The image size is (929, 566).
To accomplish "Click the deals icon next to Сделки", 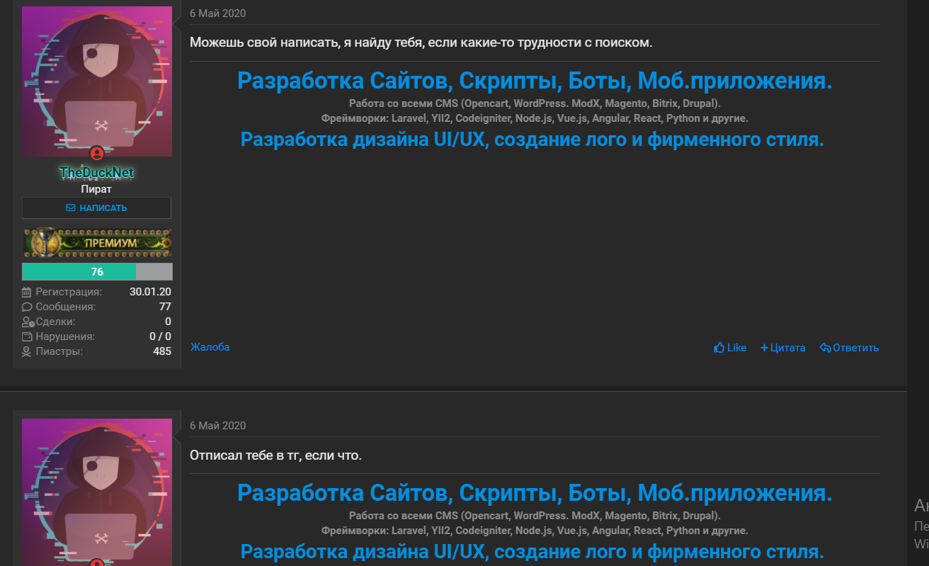I will coord(28,322).
